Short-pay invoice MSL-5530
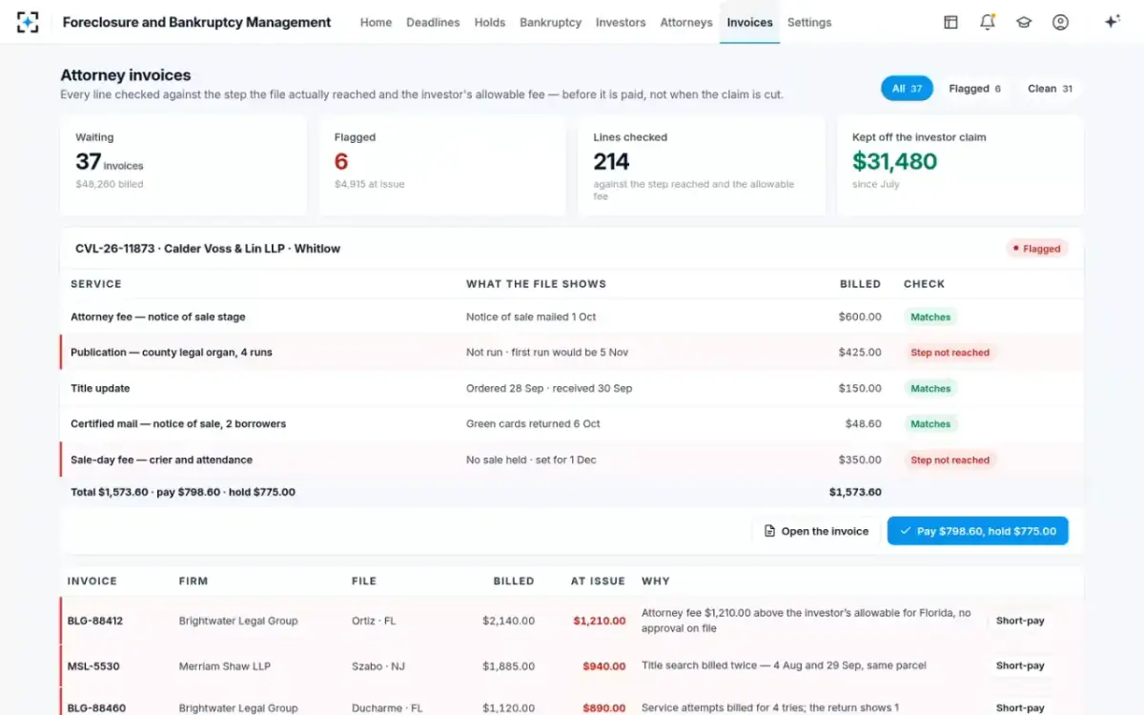The height and width of the screenshot is (715, 1144). click(1020, 665)
